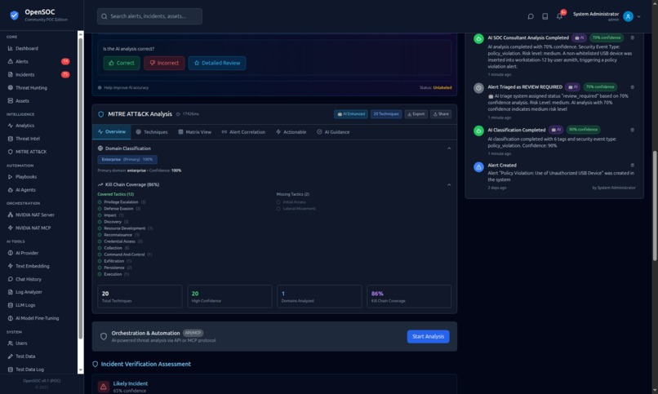
Task: Select Credential Access covered tactic
Action: [119, 241]
